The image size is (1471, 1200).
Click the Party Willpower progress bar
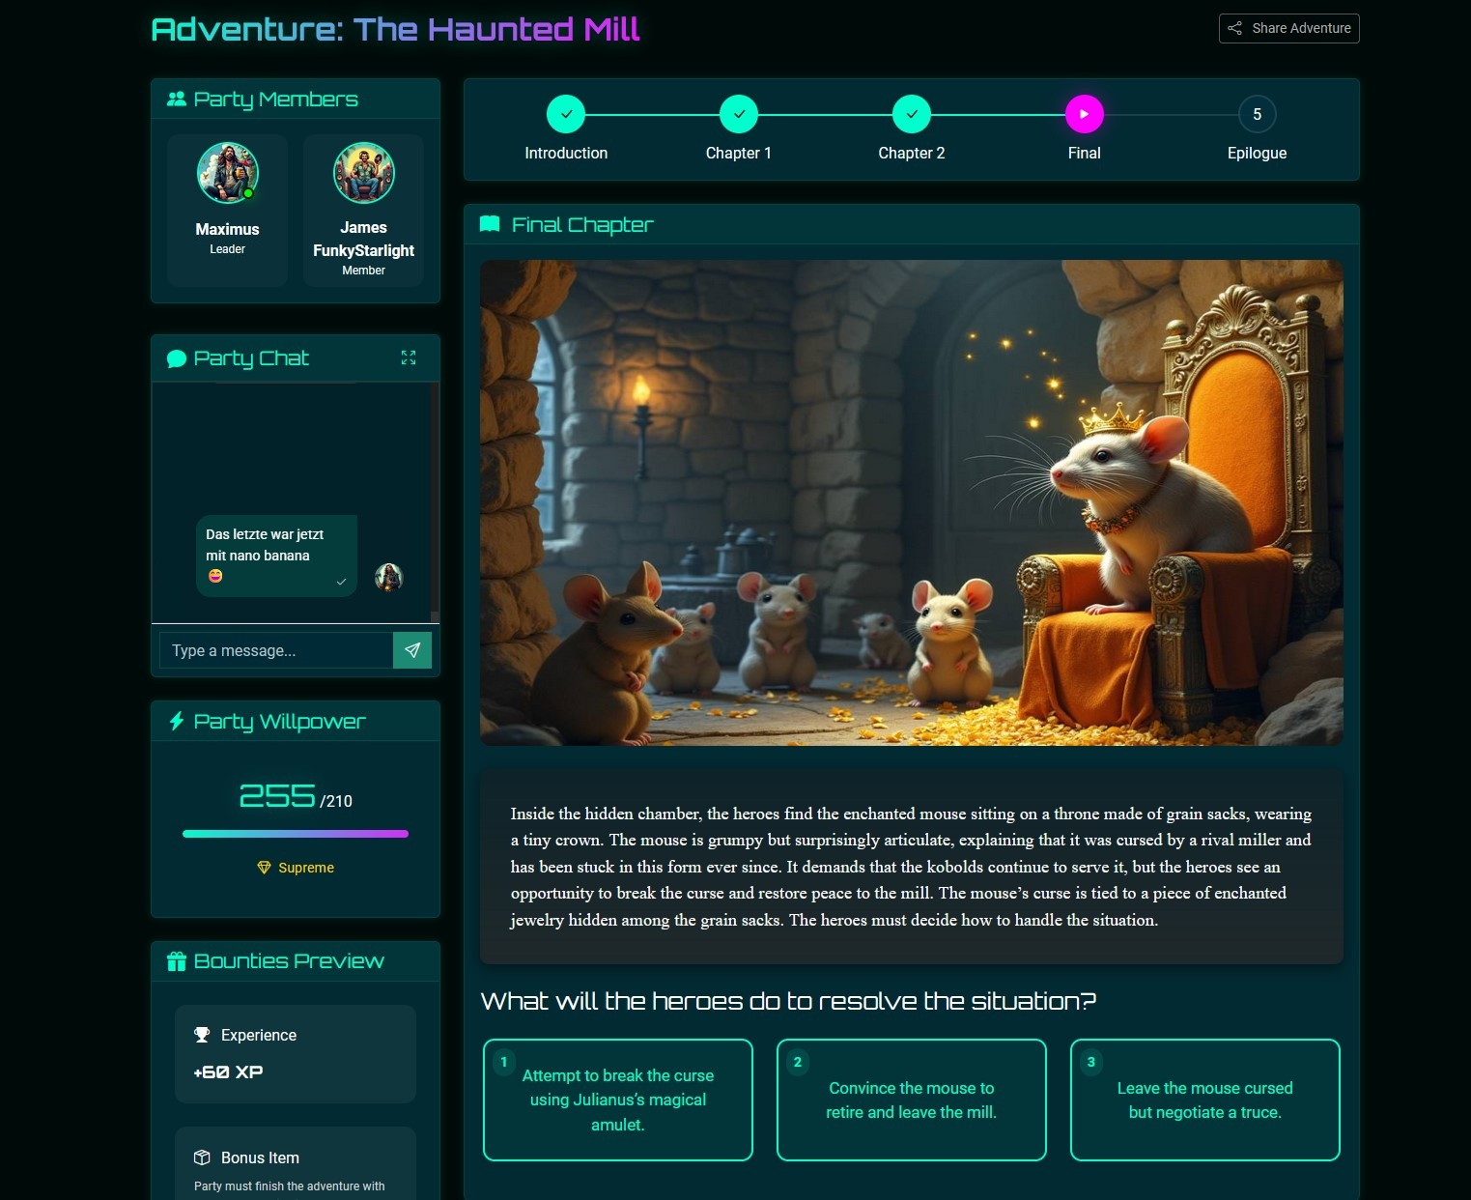click(295, 833)
